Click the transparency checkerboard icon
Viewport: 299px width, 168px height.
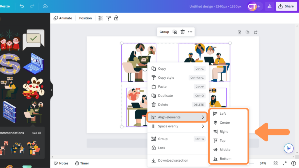[101, 18]
